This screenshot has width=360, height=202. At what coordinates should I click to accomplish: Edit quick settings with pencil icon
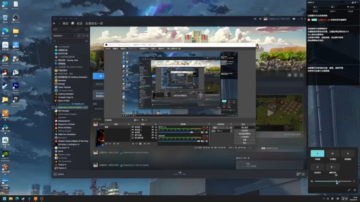point(349,190)
